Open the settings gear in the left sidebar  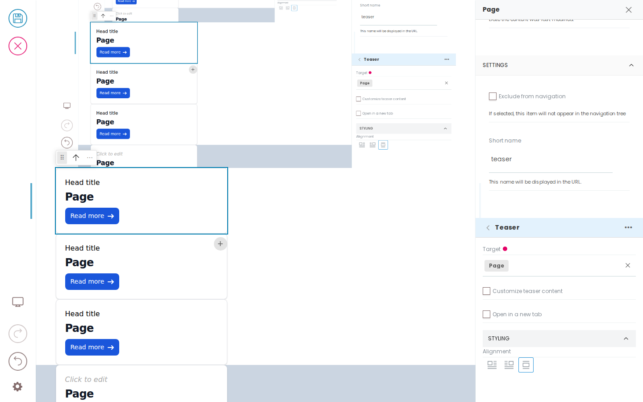tap(17, 387)
